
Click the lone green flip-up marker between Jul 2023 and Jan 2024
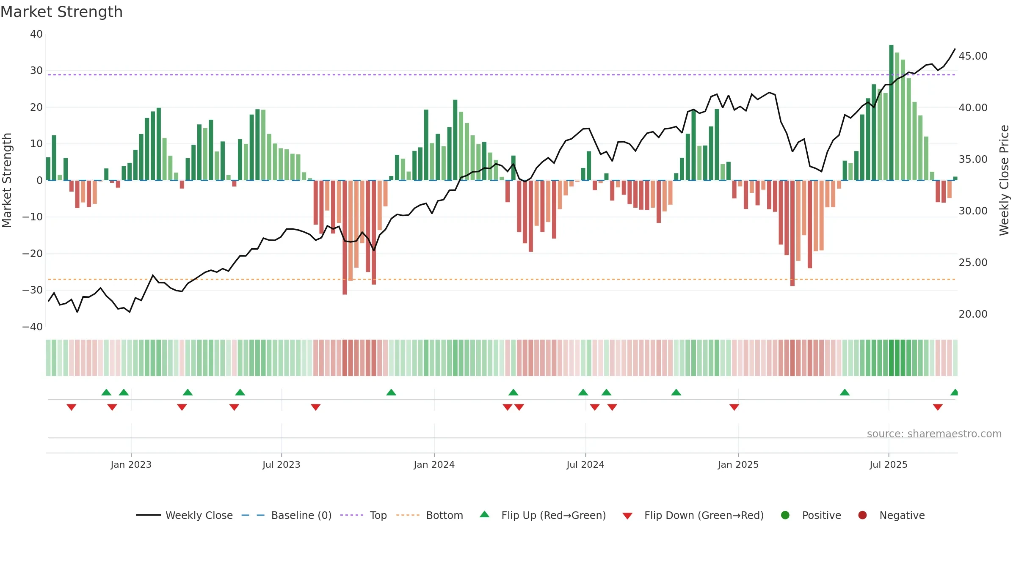(391, 392)
